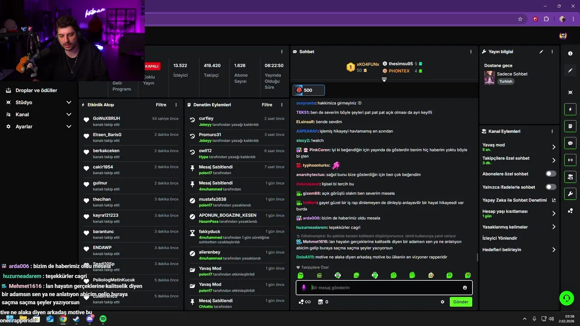Select the mustafa2638 ban entry

(237, 202)
